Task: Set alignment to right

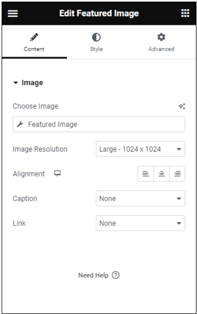Action: [x=177, y=174]
